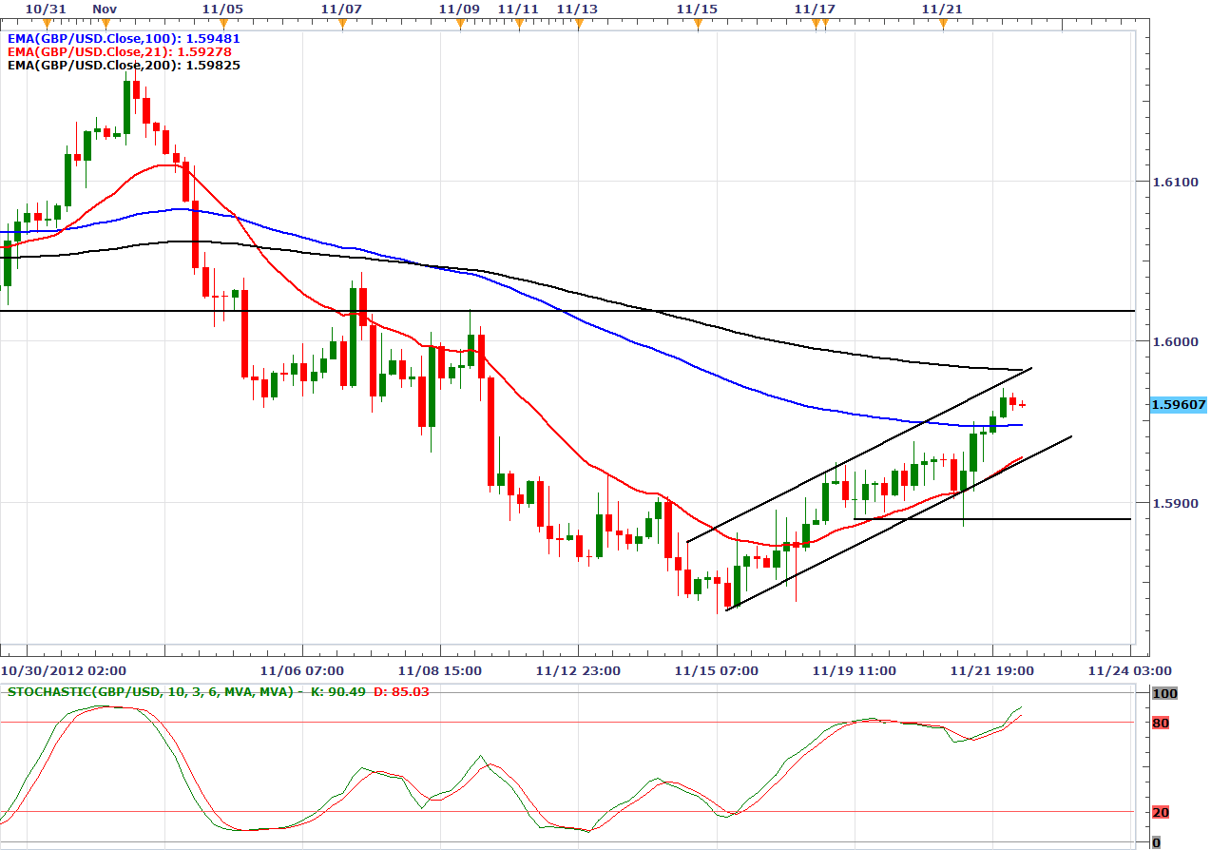Select the 11/21 orange date marker
This screenshot has height=850, width=1211.
point(943,26)
